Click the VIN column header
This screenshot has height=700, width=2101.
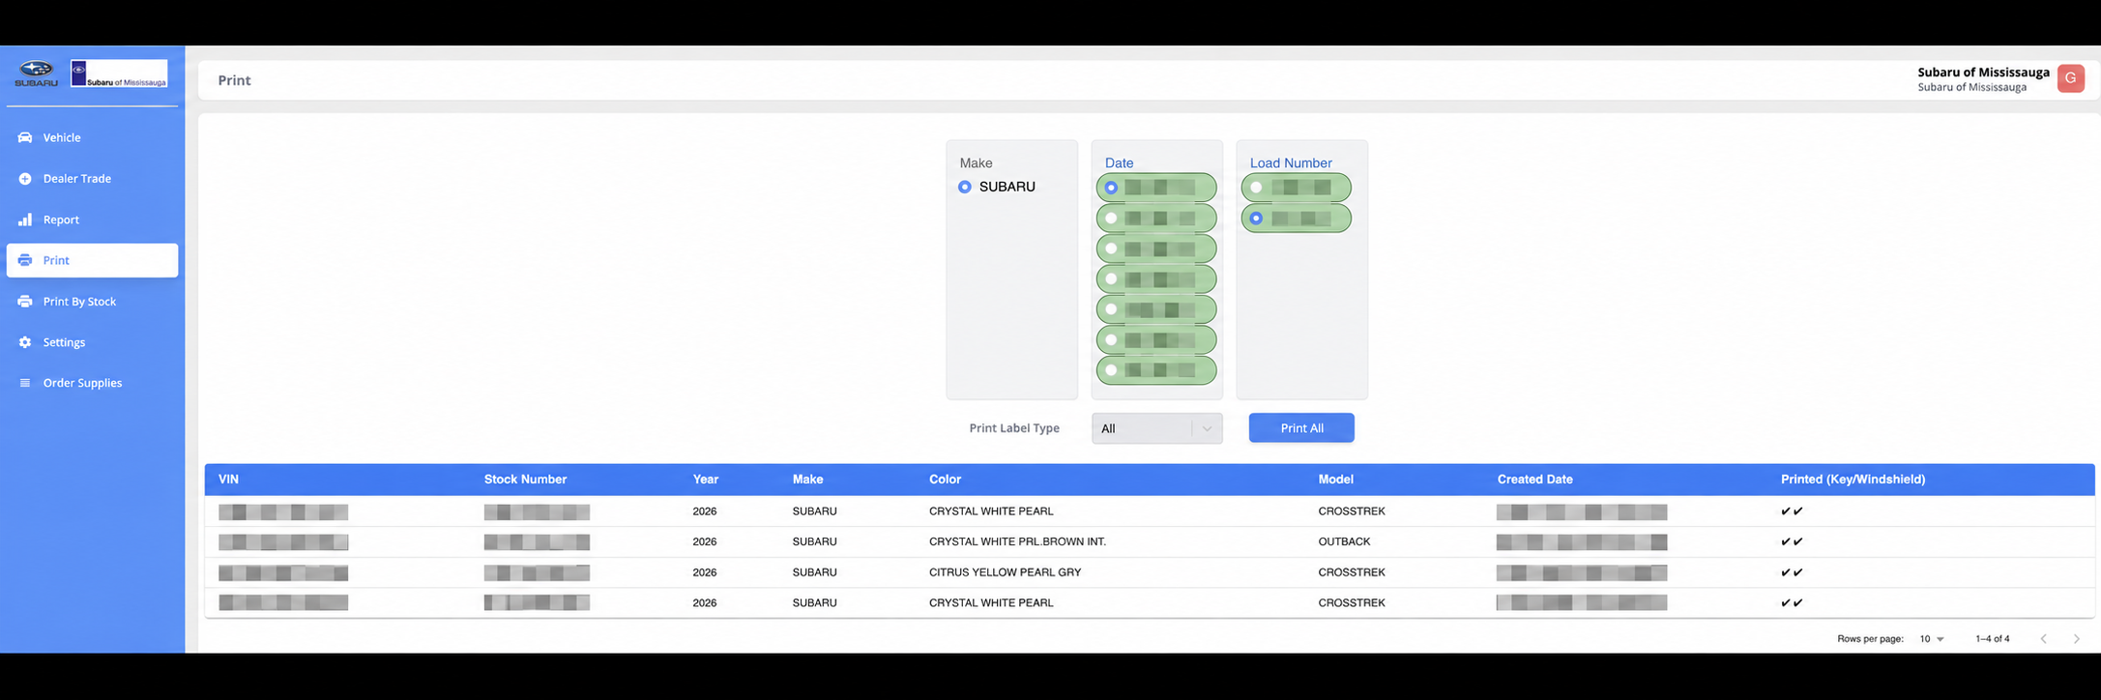pyautogui.click(x=228, y=480)
